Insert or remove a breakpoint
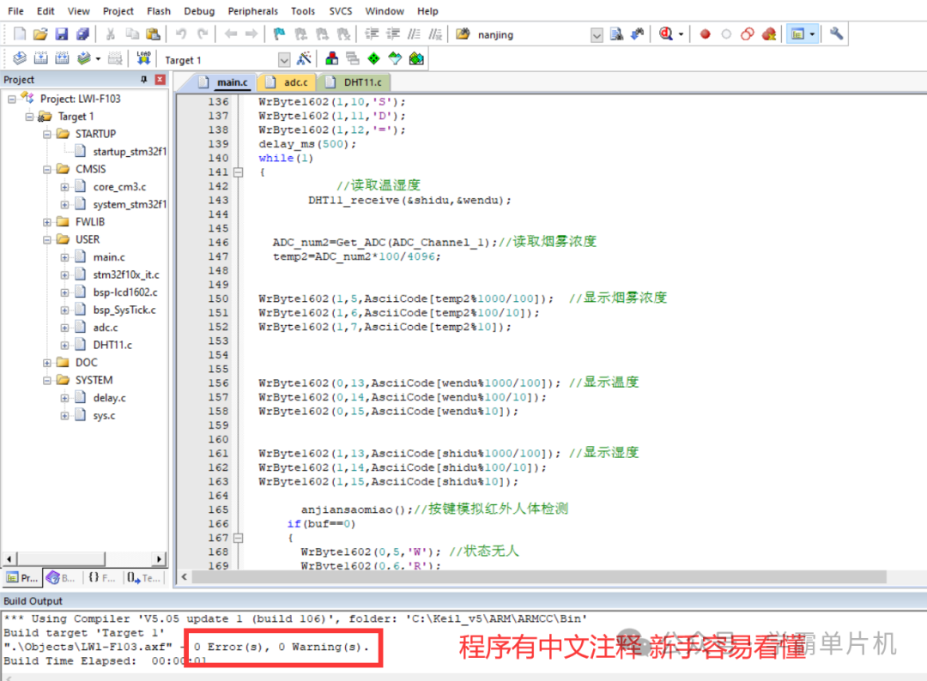Image resolution: width=927 pixels, height=681 pixels. [x=704, y=33]
